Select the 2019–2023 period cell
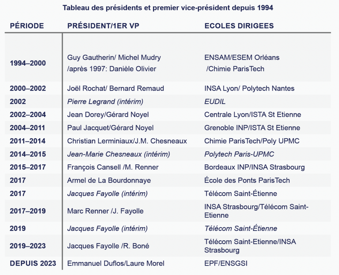The height and width of the screenshot is (275, 339). 28,246
